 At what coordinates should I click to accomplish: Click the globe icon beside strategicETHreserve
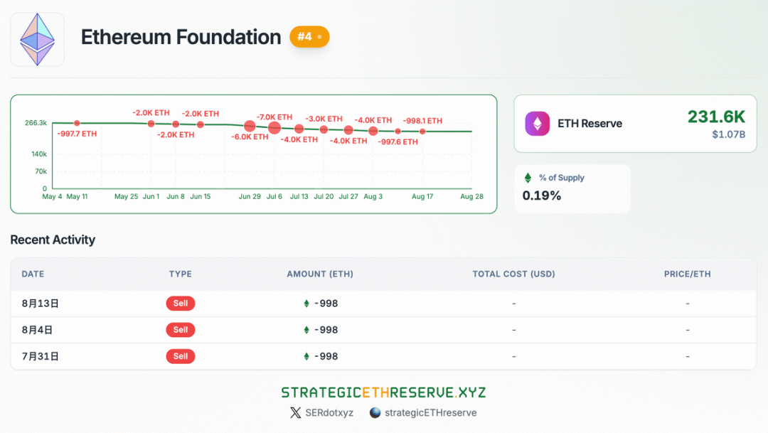point(375,412)
